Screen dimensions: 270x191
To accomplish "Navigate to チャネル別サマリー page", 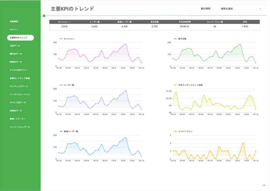I will click(19, 70).
